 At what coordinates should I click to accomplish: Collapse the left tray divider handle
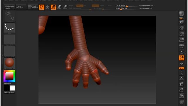tap(2, 54)
